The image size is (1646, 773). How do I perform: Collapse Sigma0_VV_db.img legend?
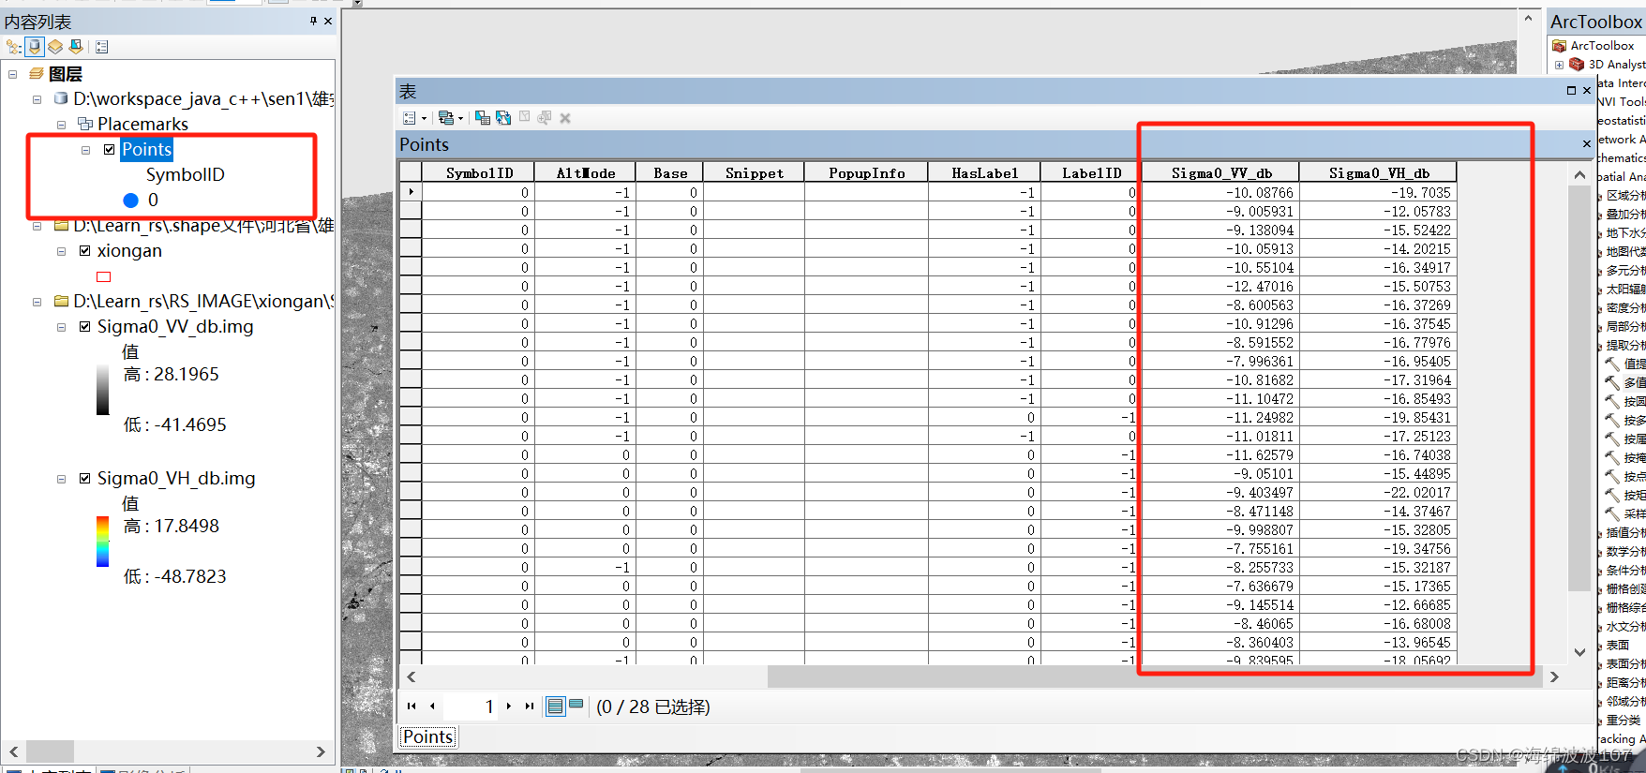click(x=61, y=327)
